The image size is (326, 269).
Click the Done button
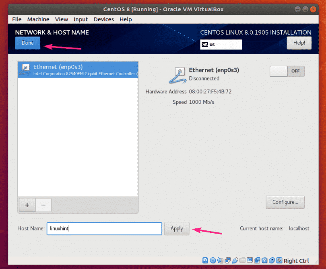(x=27, y=43)
